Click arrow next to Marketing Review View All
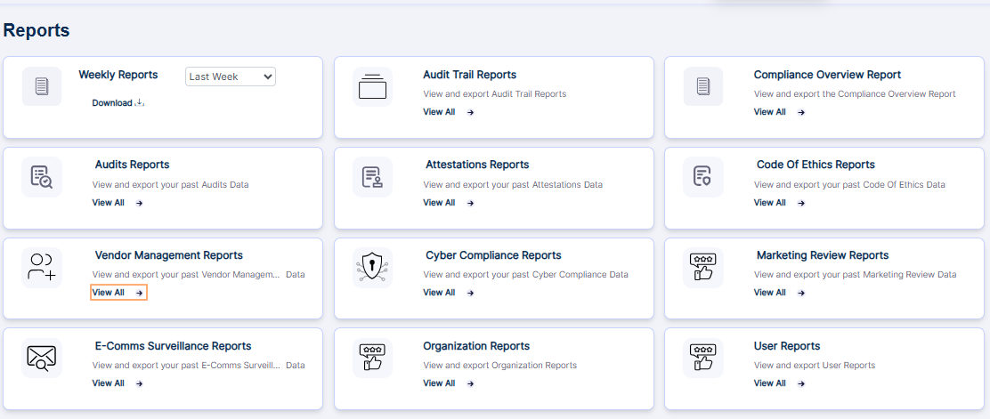This screenshot has width=990, height=419. click(801, 293)
